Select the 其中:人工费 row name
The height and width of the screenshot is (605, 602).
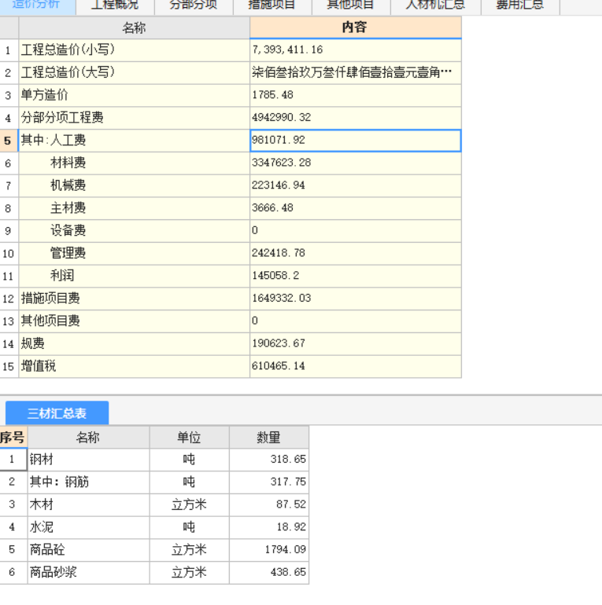pos(134,141)
